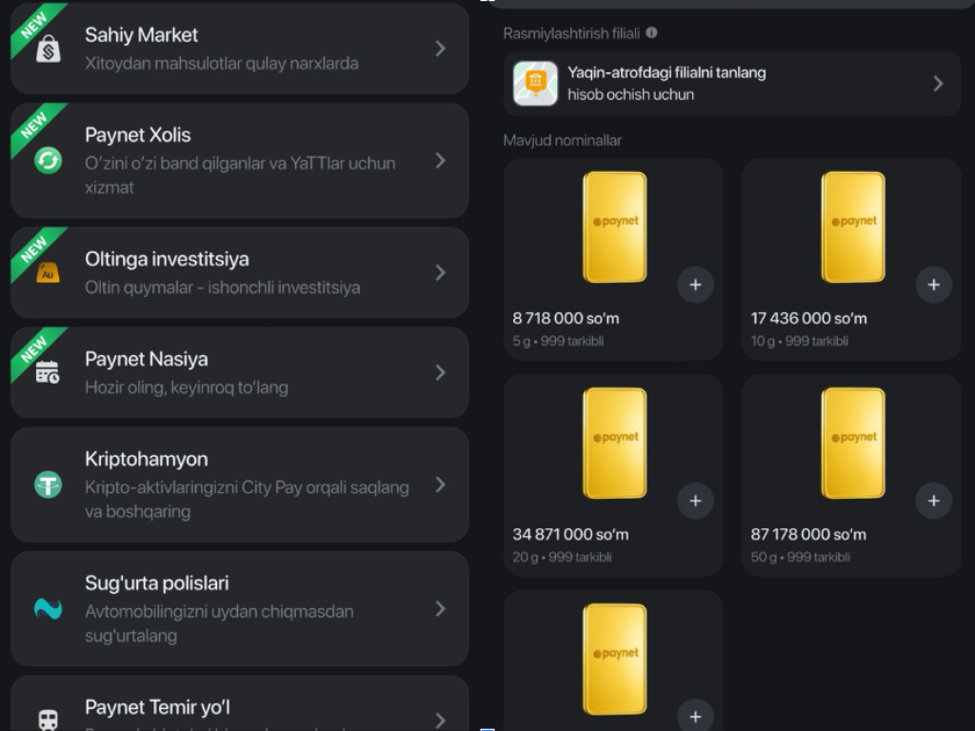Add the 5 g gold bar

695,285
